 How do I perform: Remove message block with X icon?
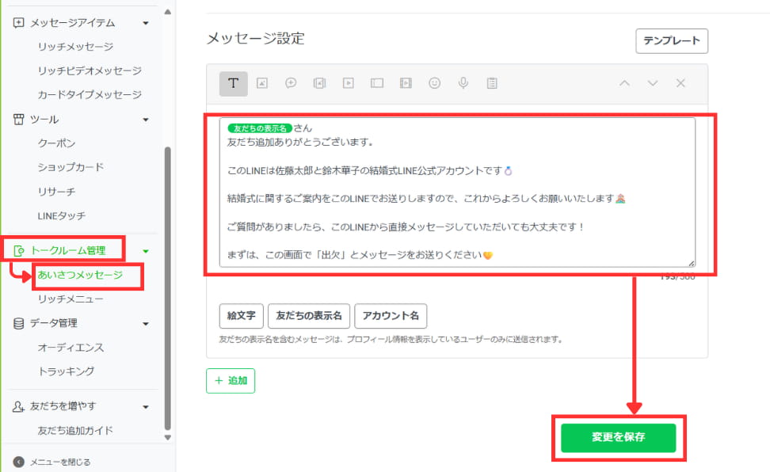680,83
